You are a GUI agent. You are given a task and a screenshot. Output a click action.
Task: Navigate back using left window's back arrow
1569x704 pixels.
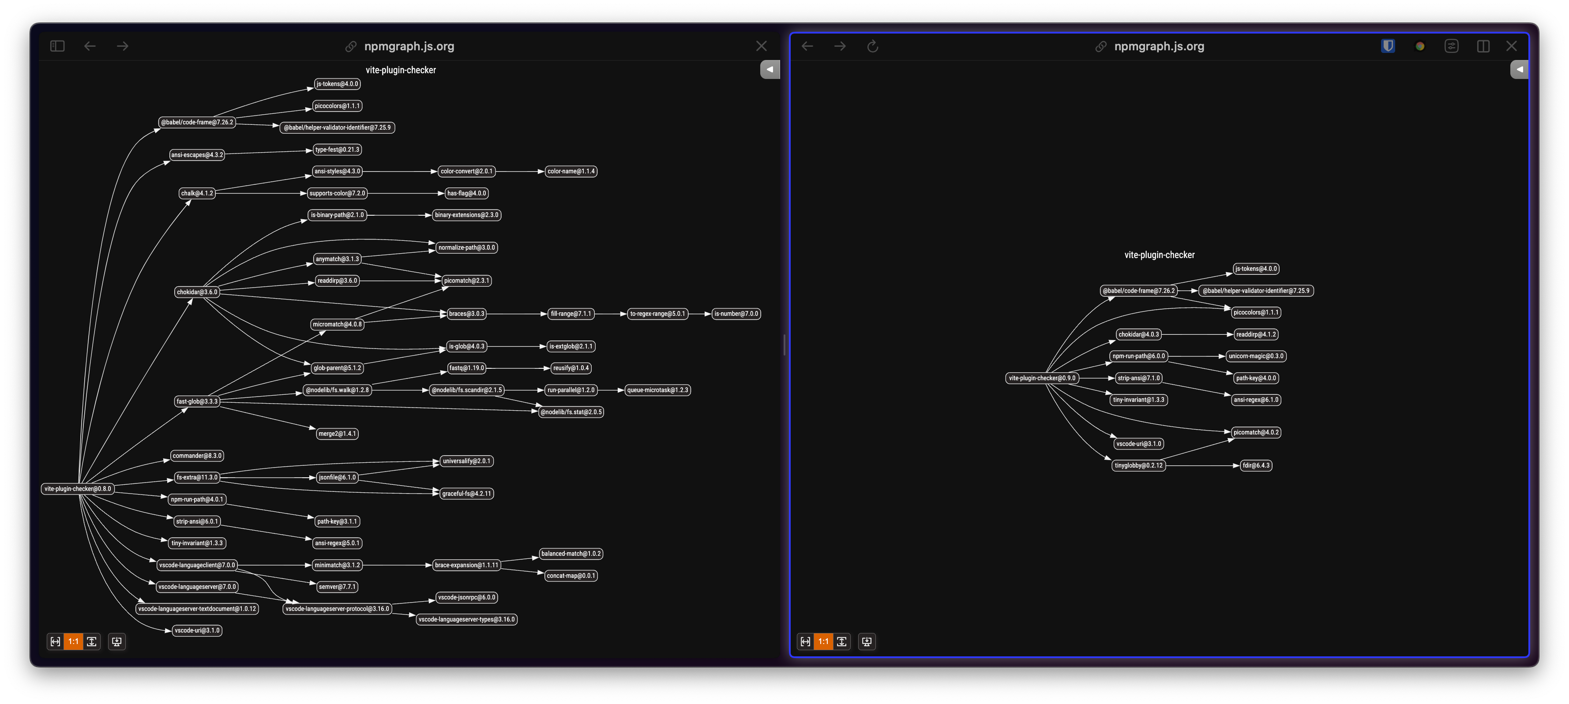pyautogui.click(x=90, y=46)
